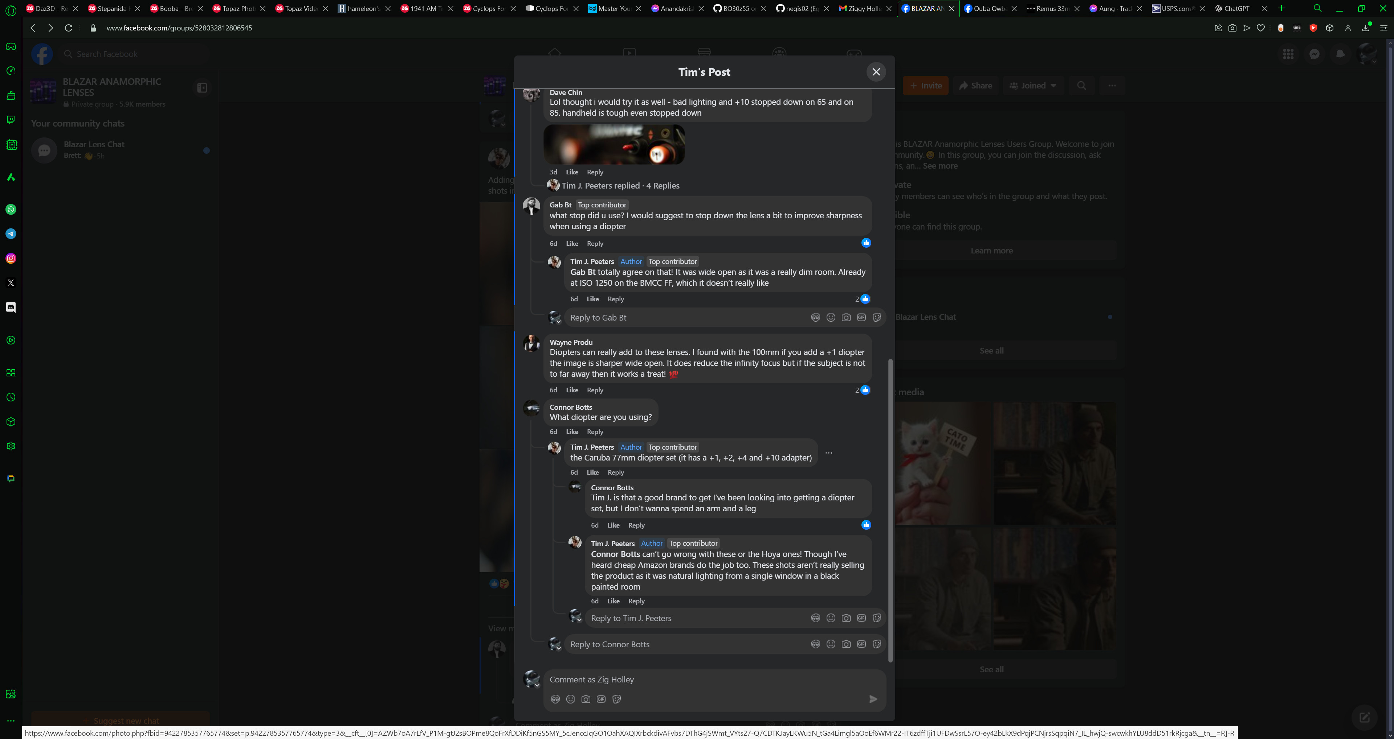Click Learn more button

pos(991,250)
